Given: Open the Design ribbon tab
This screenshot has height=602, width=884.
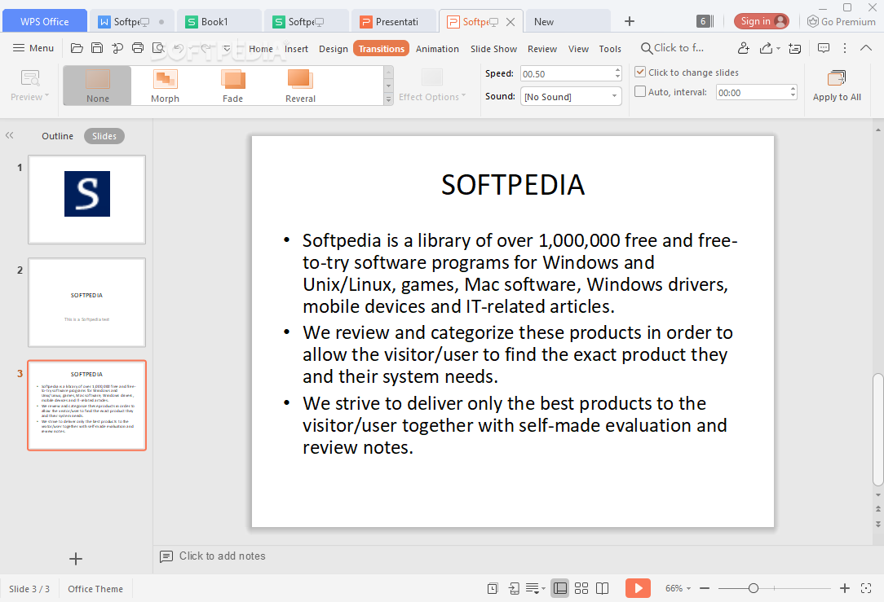Looking at the screenshot, I should click(x=334, y=49).
